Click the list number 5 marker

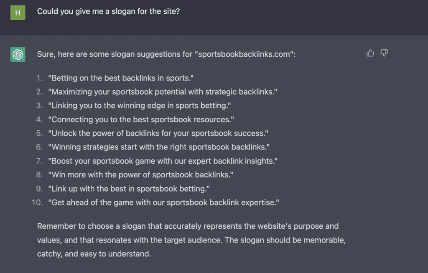click(x=40, y=134)
